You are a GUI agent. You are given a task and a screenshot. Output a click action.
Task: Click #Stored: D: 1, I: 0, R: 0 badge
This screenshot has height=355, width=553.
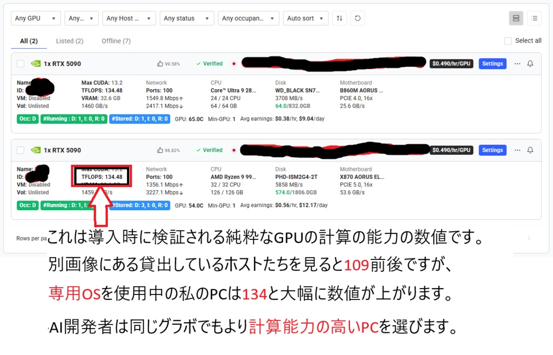140,119
